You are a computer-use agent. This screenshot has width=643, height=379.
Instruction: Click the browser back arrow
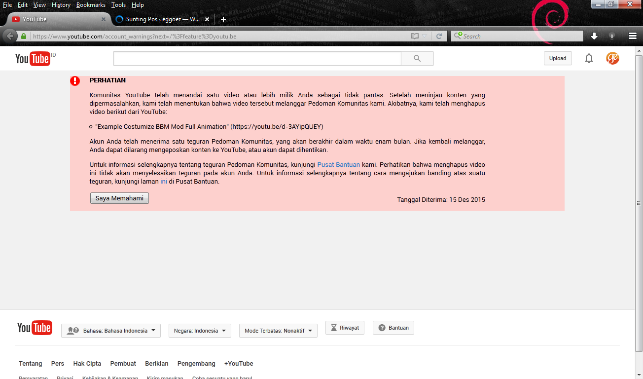10,36
